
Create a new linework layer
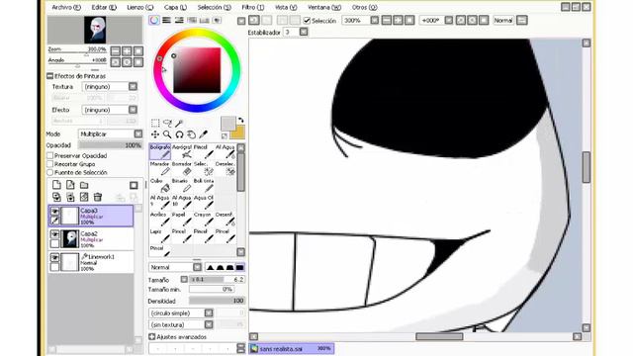(x=70, y=185)
